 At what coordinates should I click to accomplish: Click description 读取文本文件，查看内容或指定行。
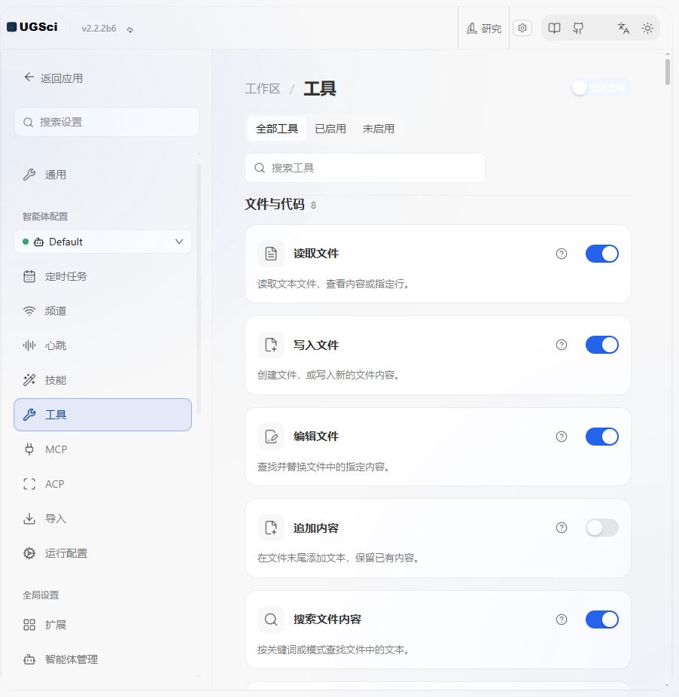pyautogui.click(x=333, y=284)
